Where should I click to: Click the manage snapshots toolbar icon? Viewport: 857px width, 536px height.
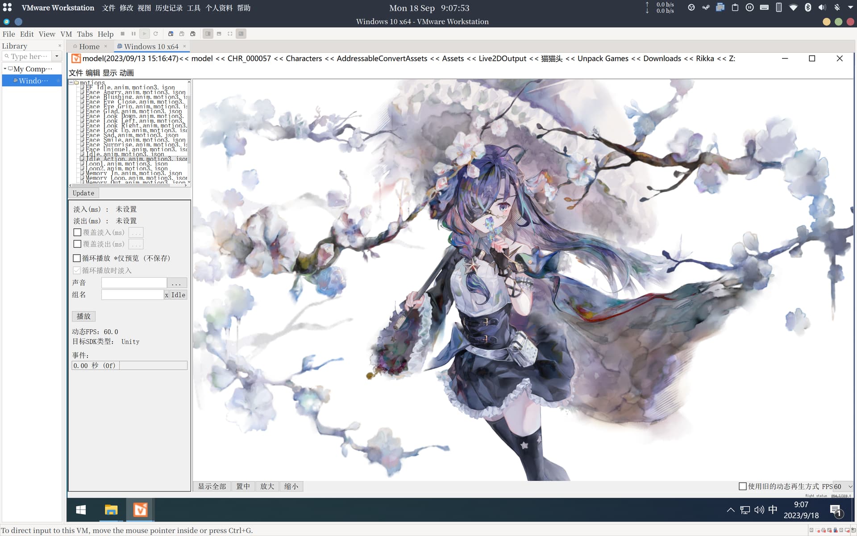click(193, 34)
